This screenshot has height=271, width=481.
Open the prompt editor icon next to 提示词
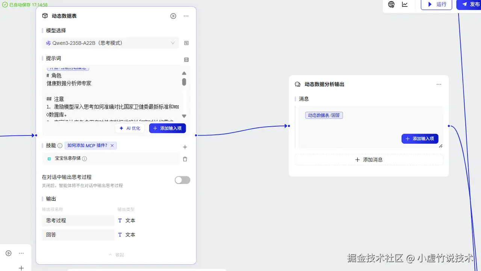click(x=186, y=59)
